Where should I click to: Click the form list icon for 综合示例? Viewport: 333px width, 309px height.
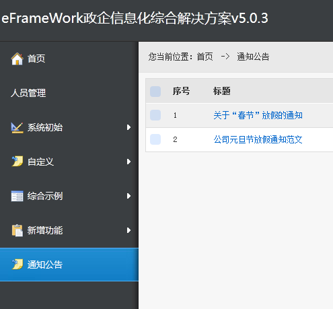coord(17,196)
